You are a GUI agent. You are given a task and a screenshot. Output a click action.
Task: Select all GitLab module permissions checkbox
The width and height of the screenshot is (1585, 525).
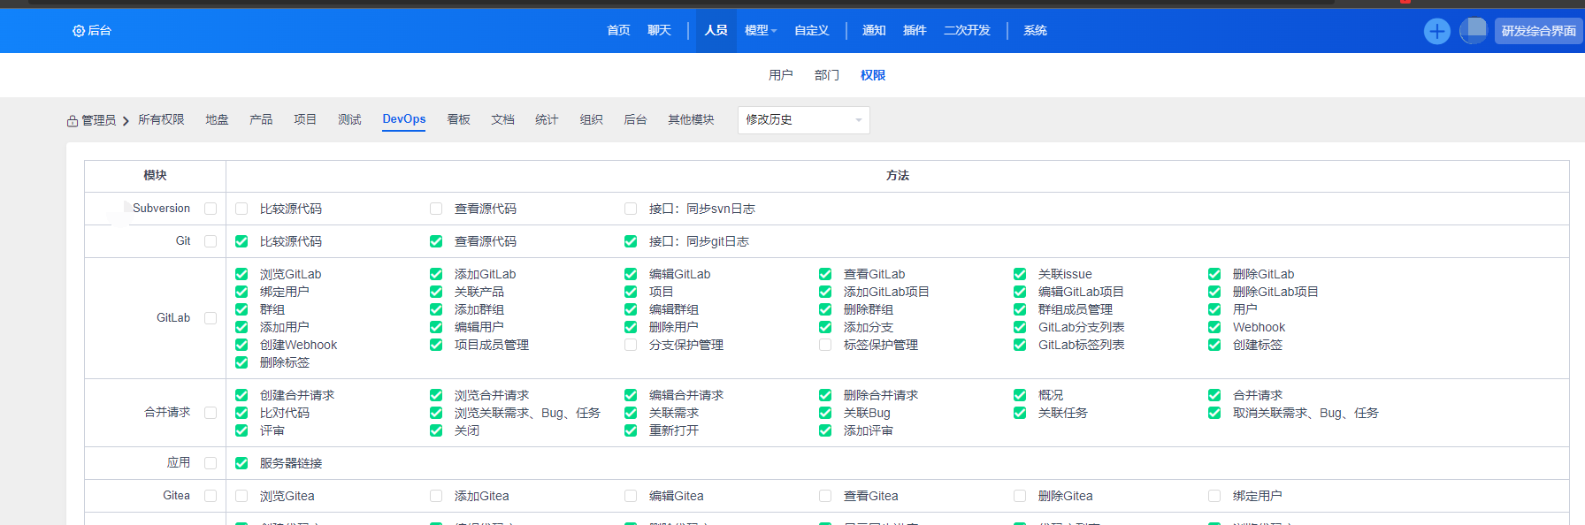tap(211, 318)
